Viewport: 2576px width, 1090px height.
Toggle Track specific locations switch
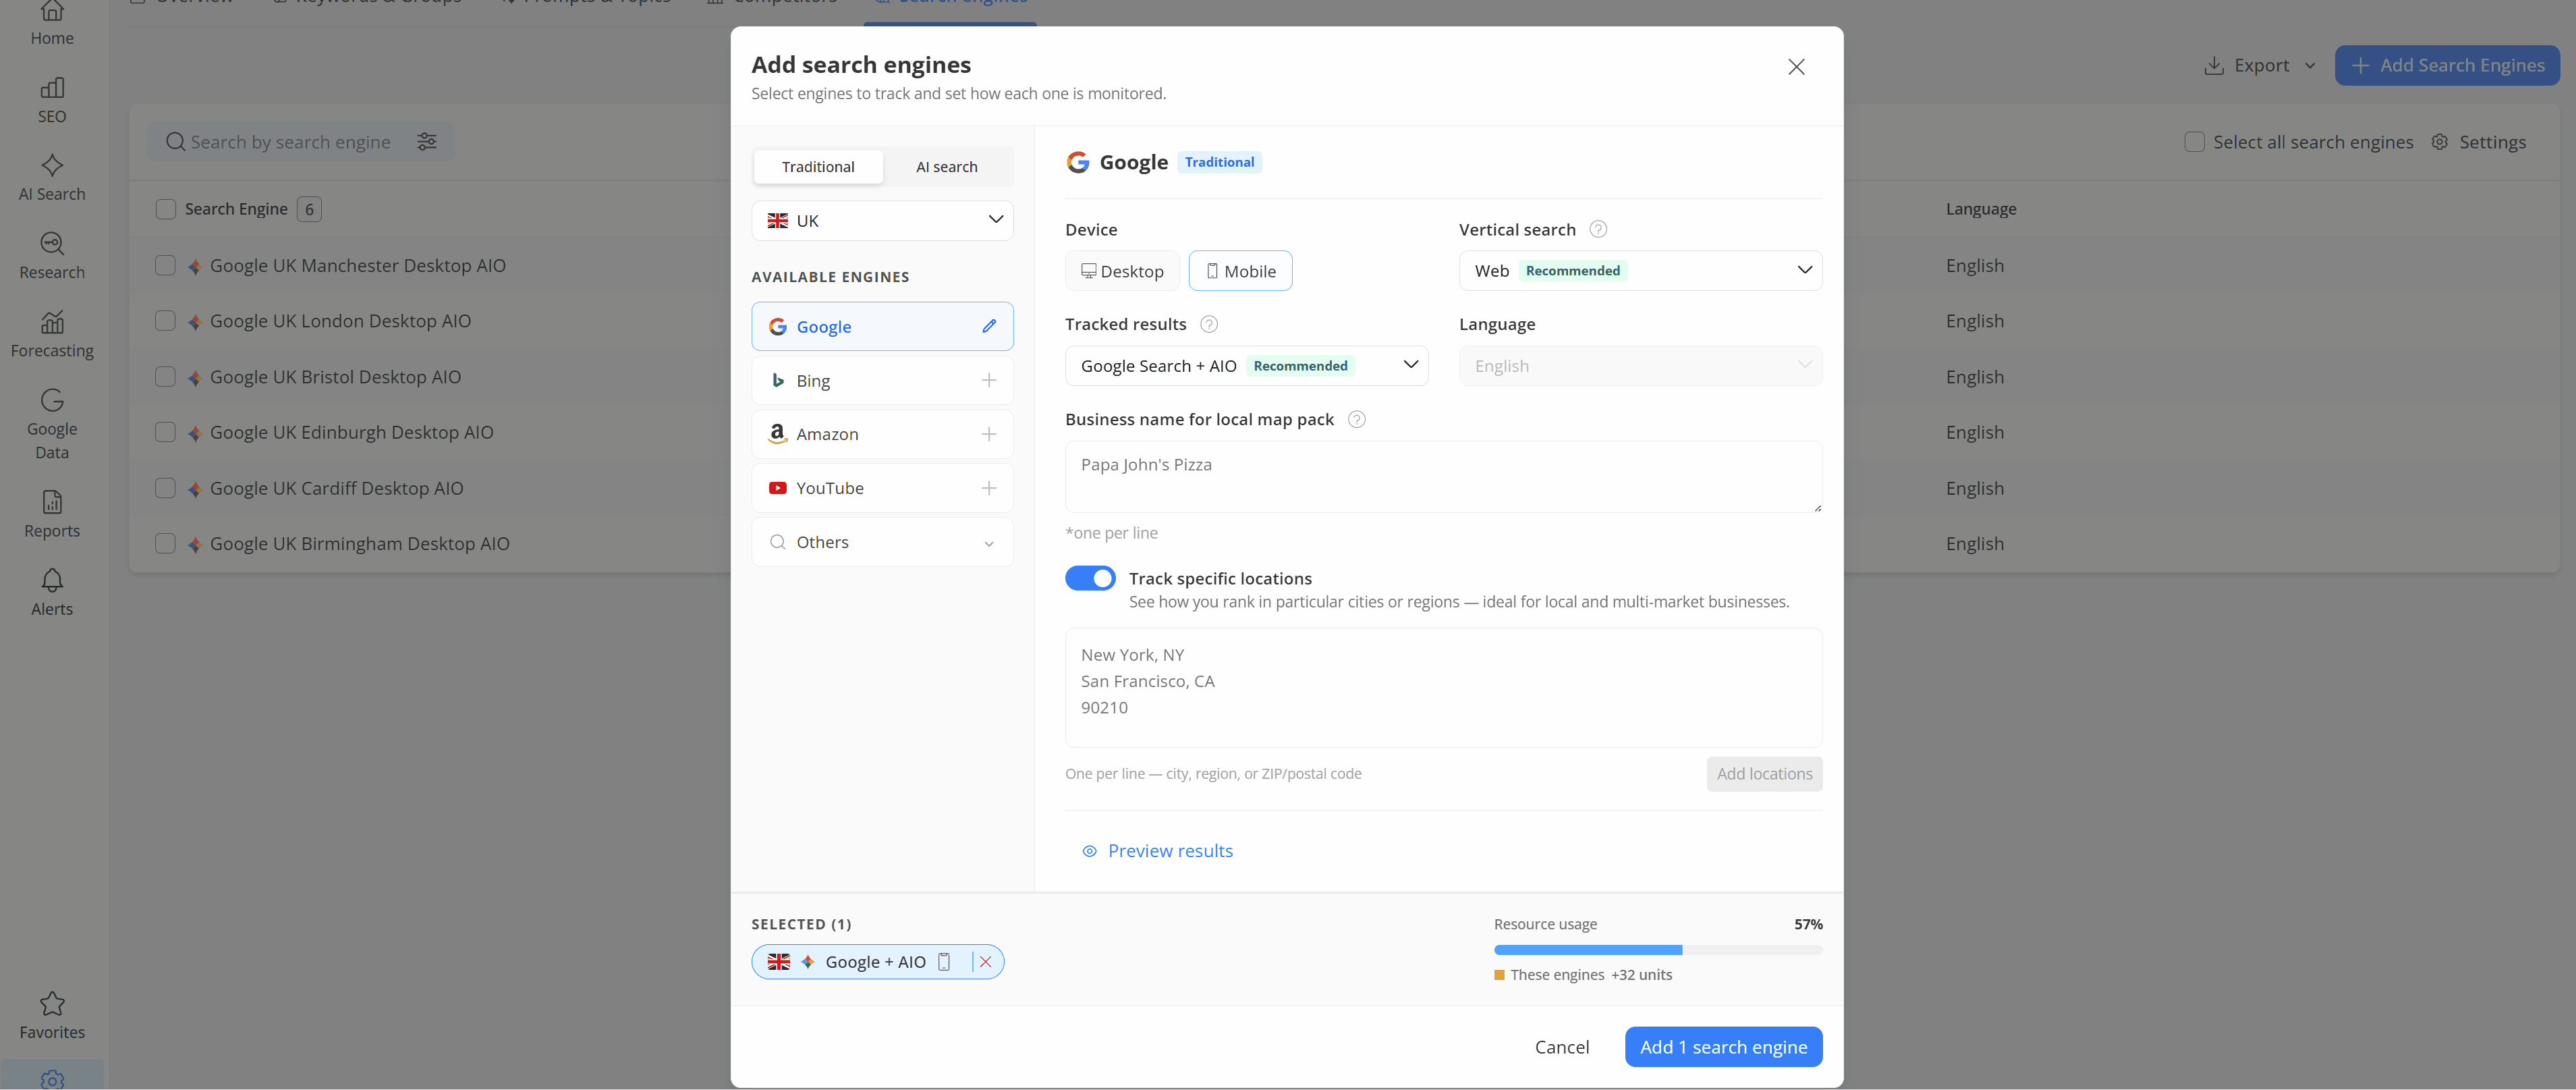click(1090, 578)
